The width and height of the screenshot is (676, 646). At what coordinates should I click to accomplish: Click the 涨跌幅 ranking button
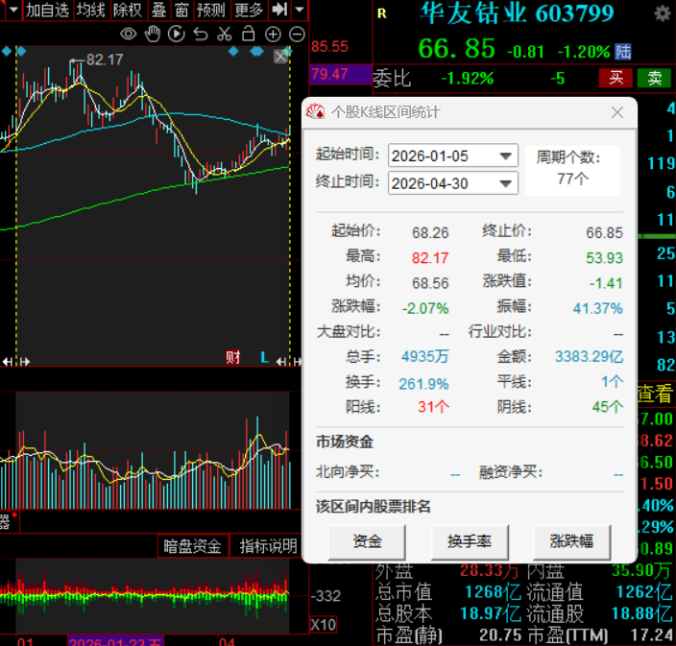click(571, 541)
